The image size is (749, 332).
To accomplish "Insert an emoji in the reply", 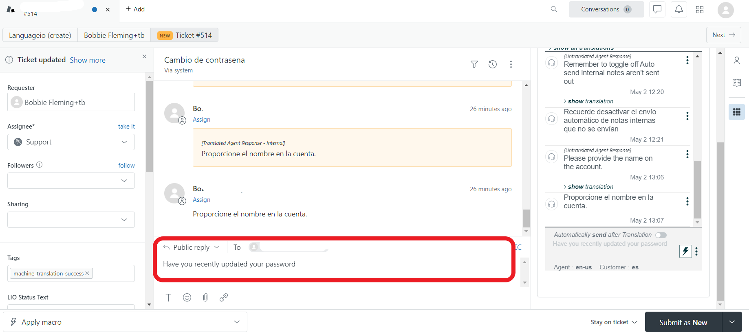I will (187, 297).
